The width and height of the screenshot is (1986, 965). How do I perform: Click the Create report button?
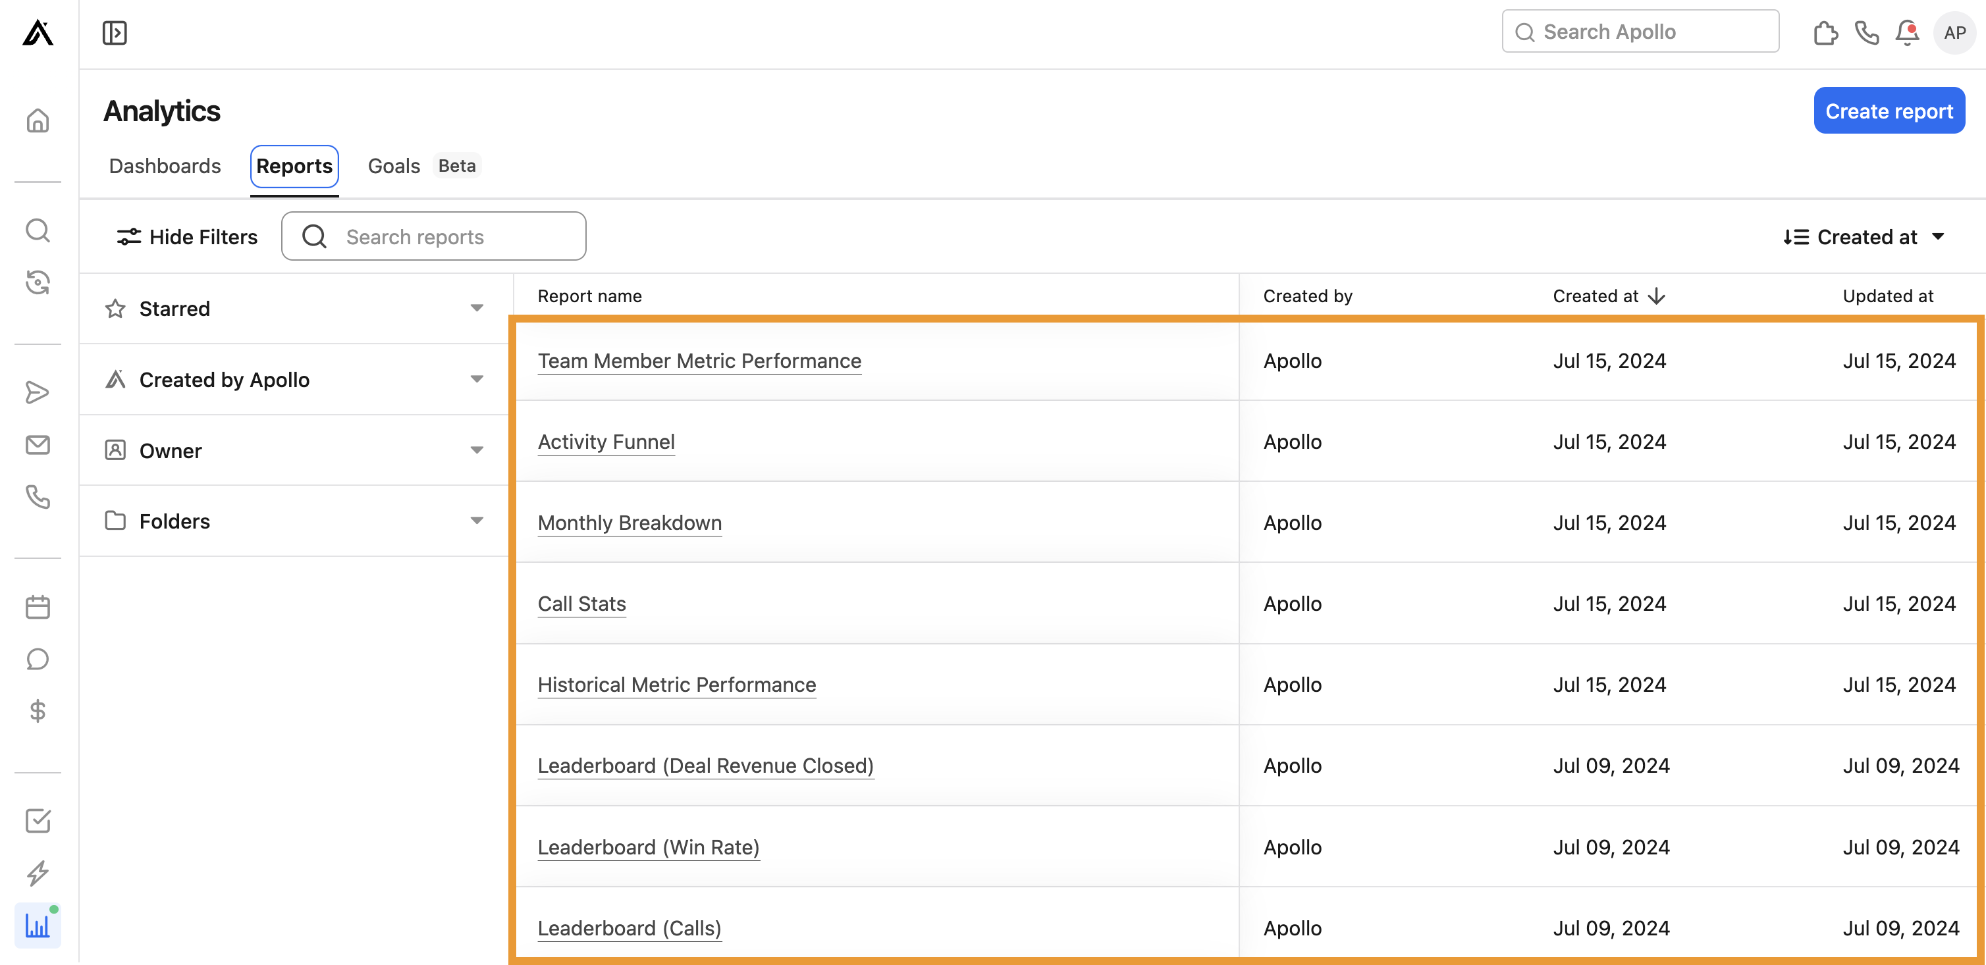click(1889, 110)
